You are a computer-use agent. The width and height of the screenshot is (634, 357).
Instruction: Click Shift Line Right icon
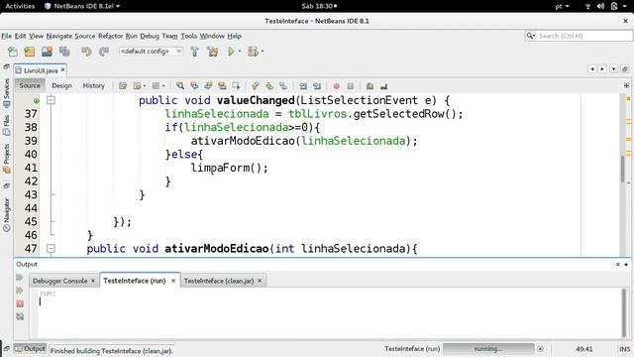click(317, 86)
